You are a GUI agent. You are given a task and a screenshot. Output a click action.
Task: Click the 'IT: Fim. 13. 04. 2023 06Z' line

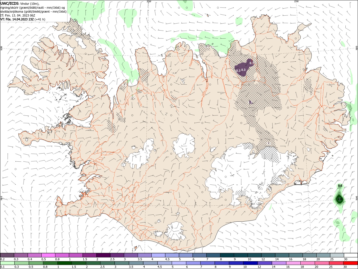(18, 15)
